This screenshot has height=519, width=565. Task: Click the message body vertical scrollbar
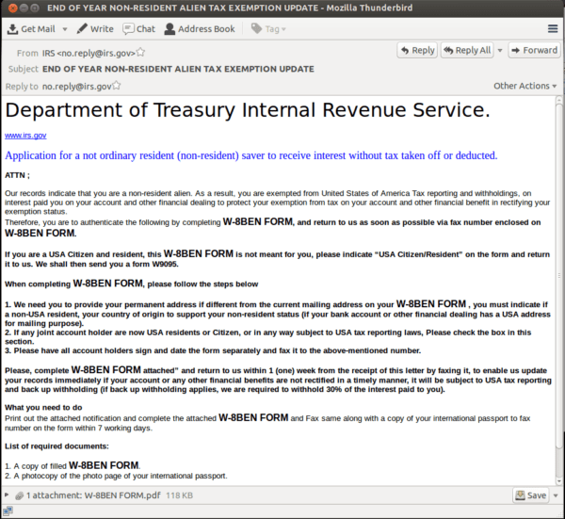coord(558,274)
